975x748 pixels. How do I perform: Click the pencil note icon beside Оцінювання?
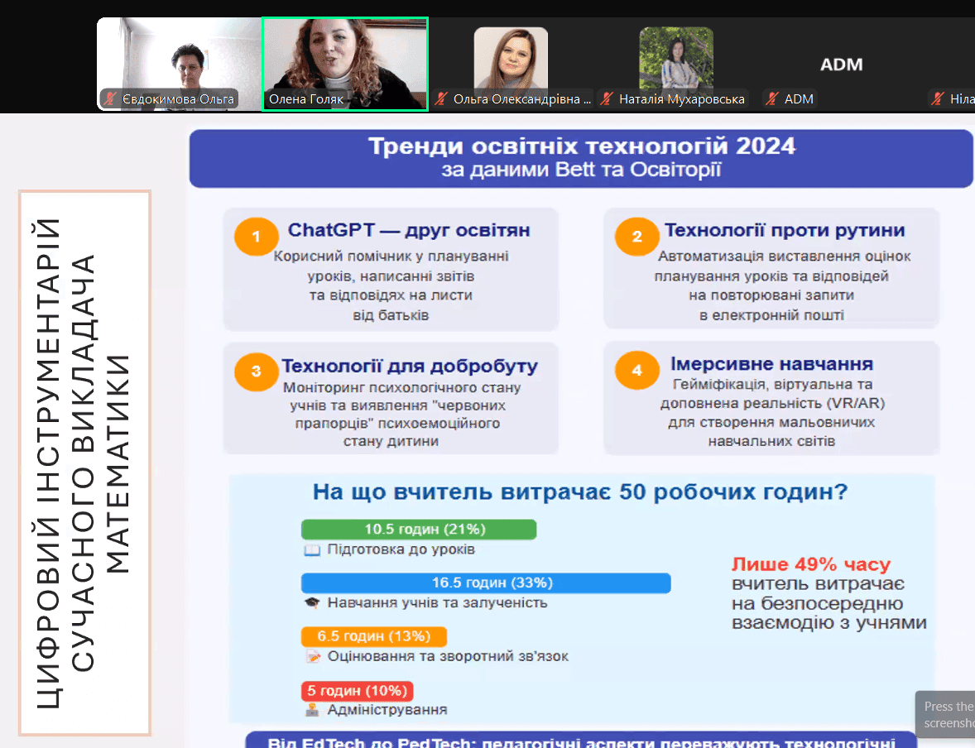click(313, 657)
